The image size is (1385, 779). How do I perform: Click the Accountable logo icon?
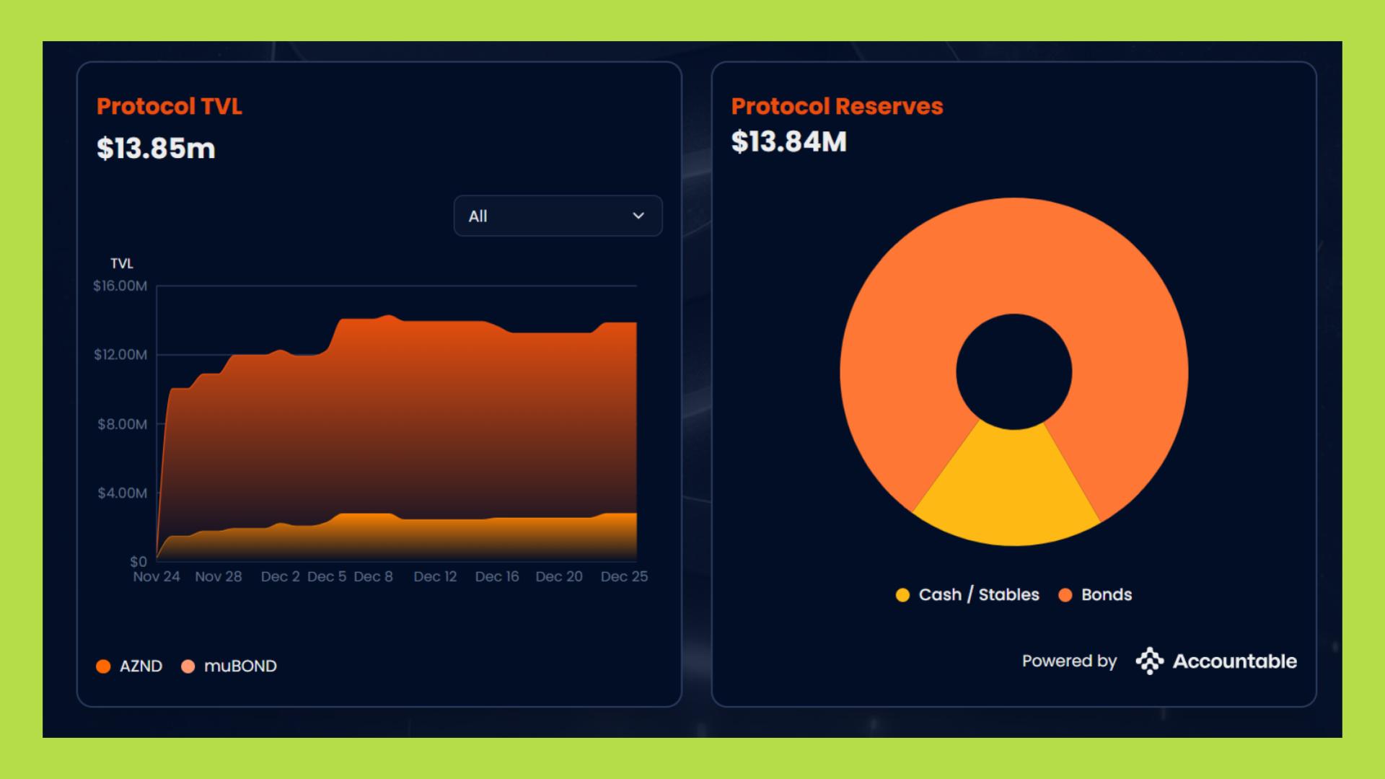[1150, 661]
